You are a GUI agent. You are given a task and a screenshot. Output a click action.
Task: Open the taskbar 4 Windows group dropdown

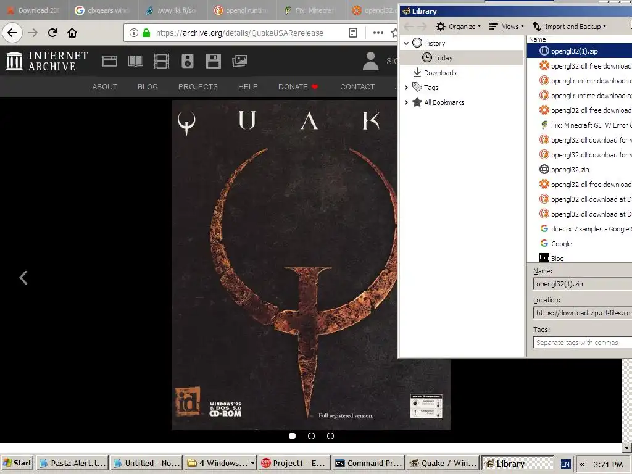tap(252, 464)
